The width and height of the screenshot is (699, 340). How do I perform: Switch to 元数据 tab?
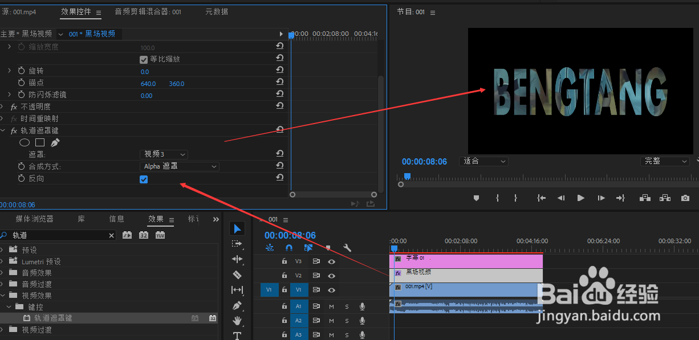coord(217,11)
